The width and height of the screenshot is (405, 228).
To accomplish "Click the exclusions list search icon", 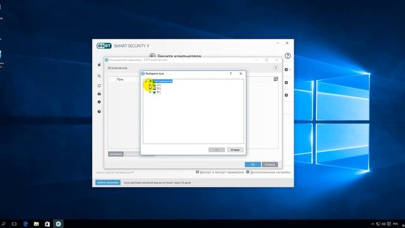I will pos(276,79).
